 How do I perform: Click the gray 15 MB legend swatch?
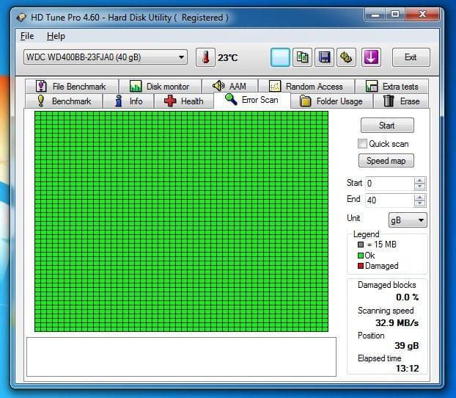tap(361, 245)
